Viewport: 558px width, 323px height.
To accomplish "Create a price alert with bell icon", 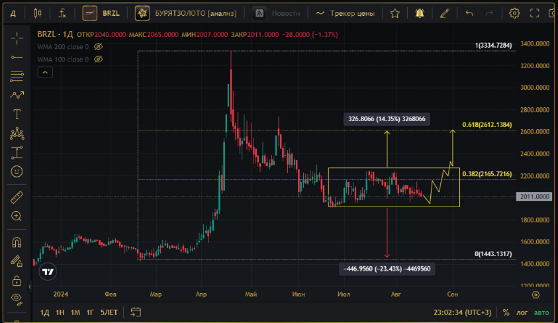I will point(420,13).
